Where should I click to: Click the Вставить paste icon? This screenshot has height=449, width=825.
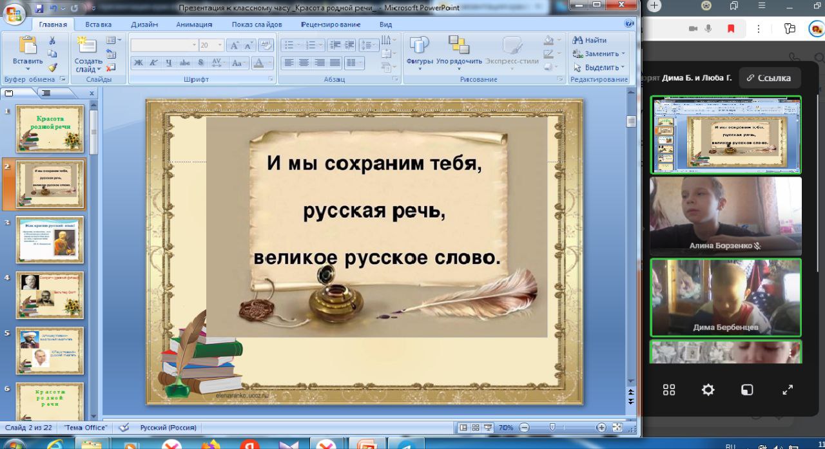[x=28, y=45]
